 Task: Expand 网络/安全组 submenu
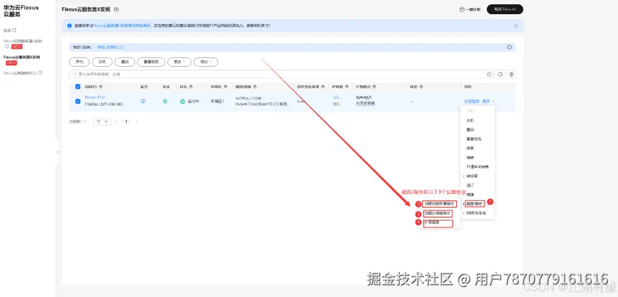pos(476,213)
